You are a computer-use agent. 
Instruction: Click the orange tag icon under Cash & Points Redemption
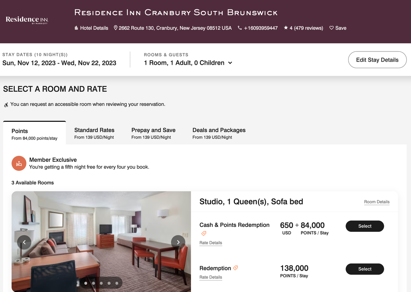[204, 233]
